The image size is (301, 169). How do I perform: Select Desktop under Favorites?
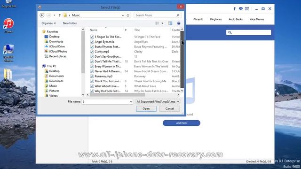tap(55, 37)
